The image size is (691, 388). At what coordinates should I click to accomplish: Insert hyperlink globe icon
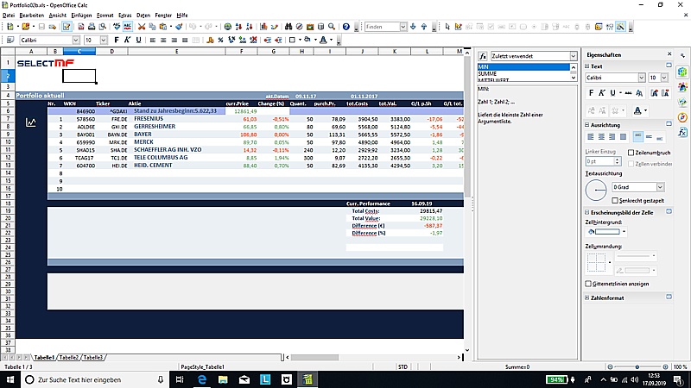(228, 27)
